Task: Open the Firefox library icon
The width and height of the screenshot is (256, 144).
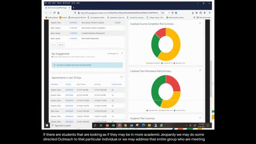Action: 197,13
